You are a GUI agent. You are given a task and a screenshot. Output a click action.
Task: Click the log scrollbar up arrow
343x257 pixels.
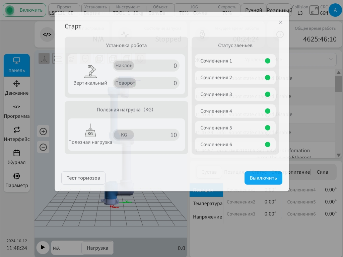tap(338, 73)
